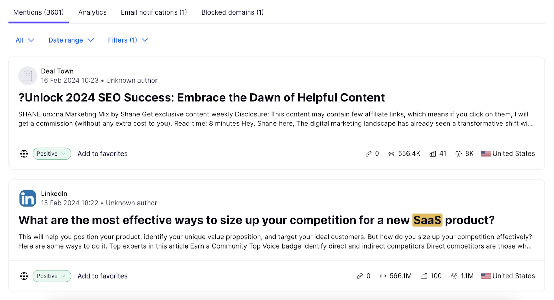Click the backlinks chain icon on first mention

coord(368,153)
